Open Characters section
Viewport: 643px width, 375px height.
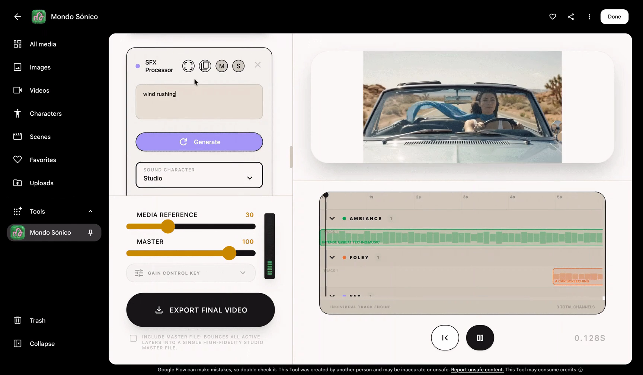(54, 113)
